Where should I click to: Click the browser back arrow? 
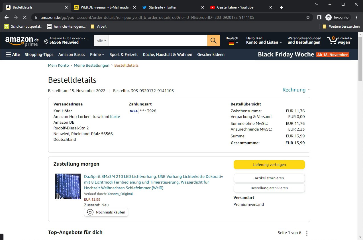[x=7, y=17]
